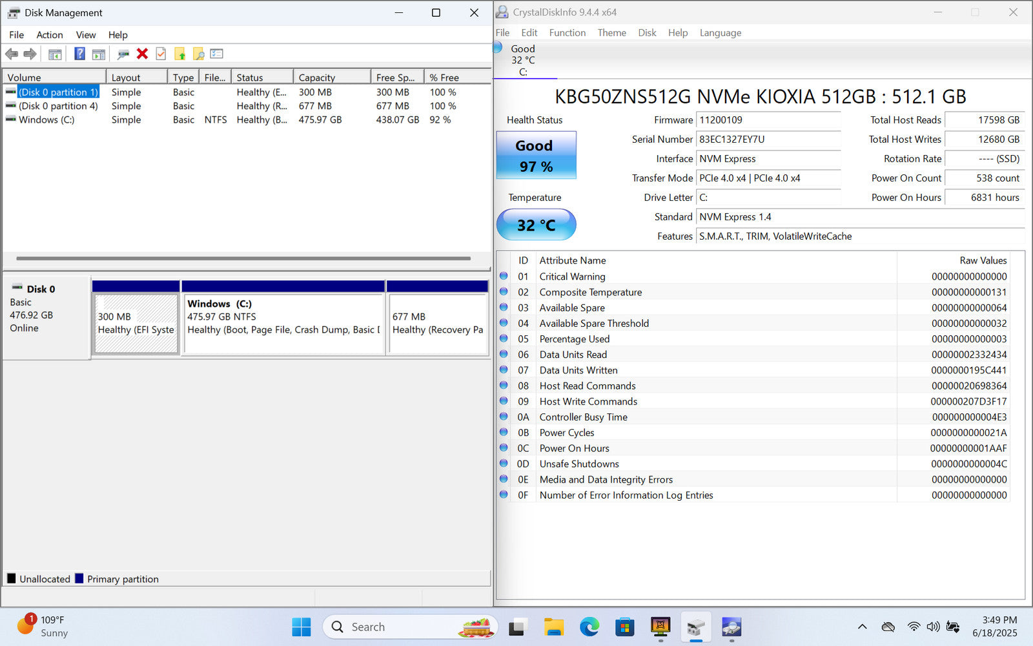Click the folder with magnifier explore icon
Viewport: 1033px width, 646px height.
(199, 54)
